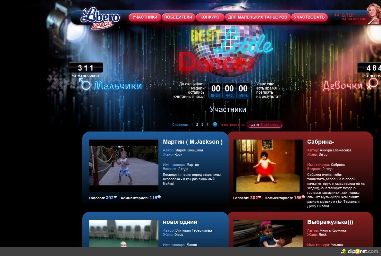Go to page 1
Screen dimensions: 381x256
tap(192, 124)
